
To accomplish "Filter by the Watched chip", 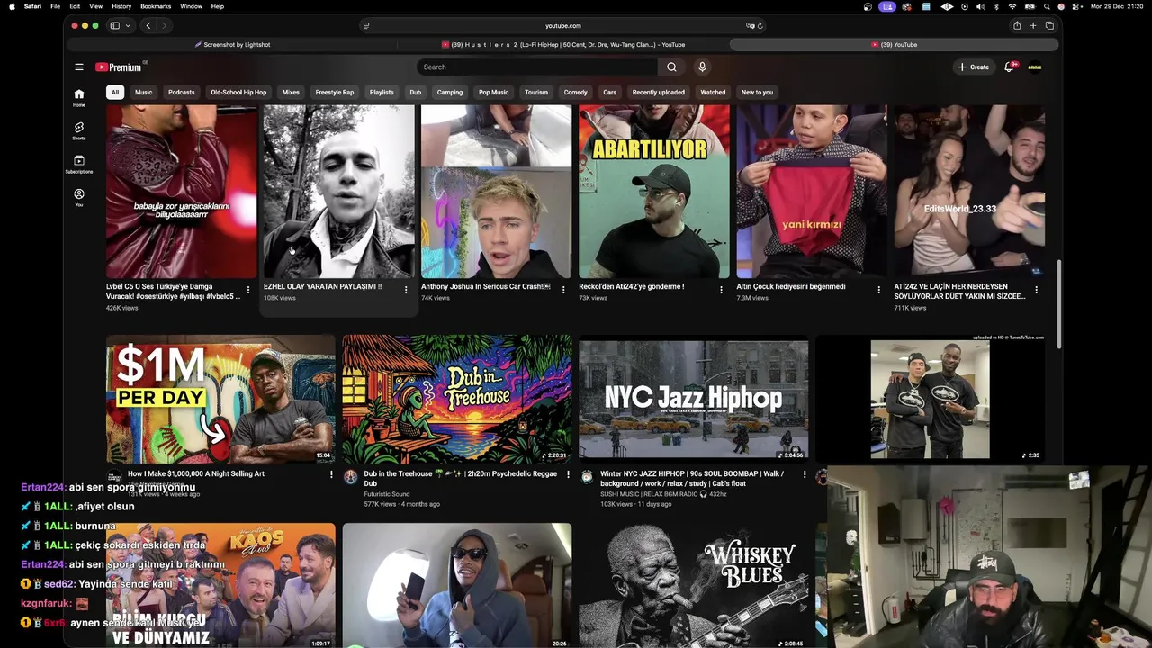I will 713,92.
